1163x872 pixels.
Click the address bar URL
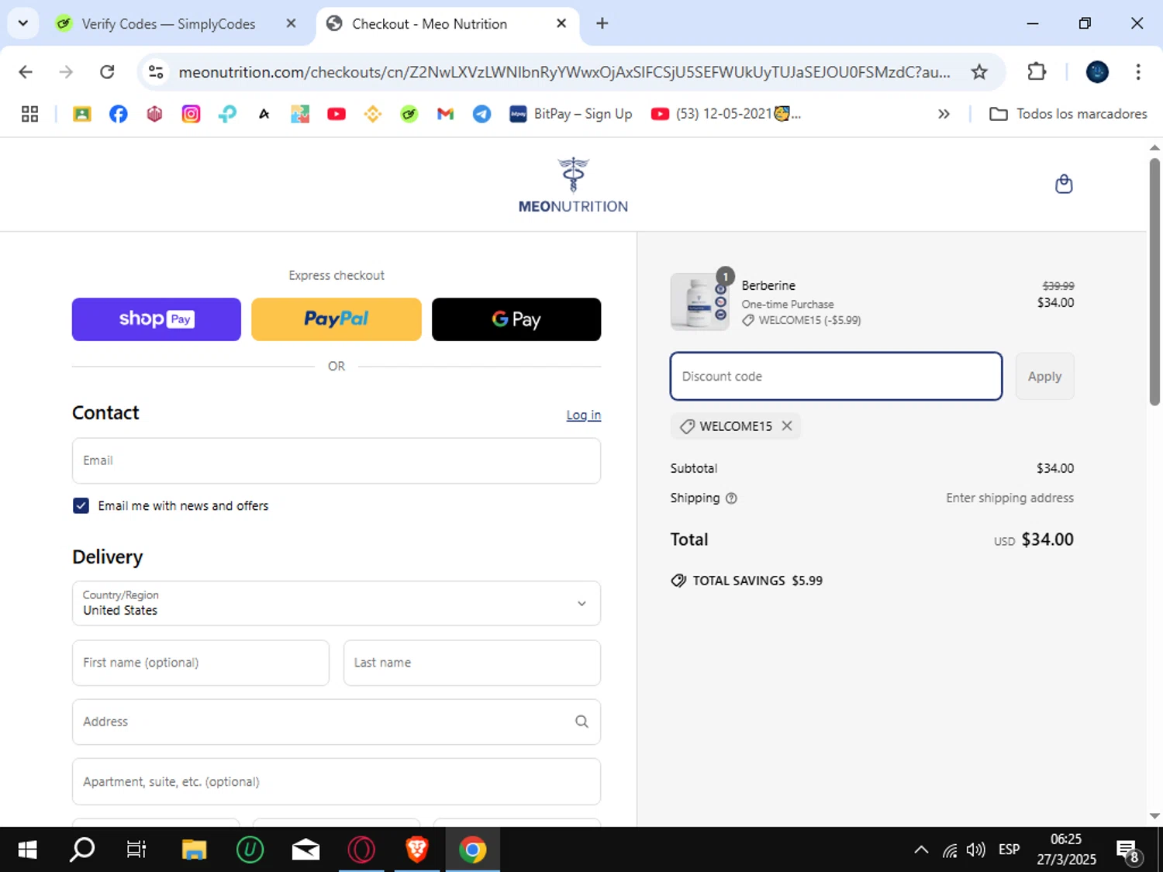tap(564, 72)
